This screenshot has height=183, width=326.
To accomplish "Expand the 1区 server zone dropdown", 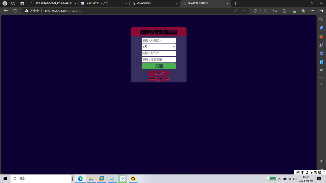I will click(x=159, y=47).
